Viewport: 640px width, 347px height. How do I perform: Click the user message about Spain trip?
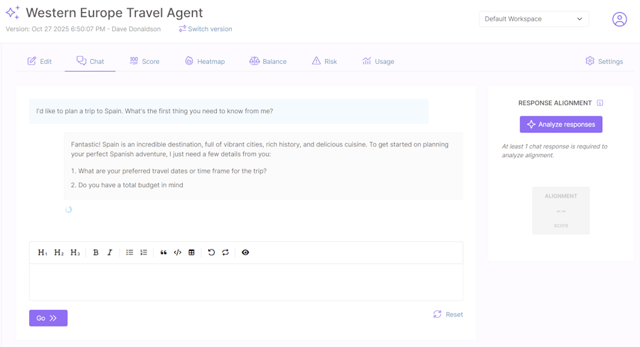228,111
